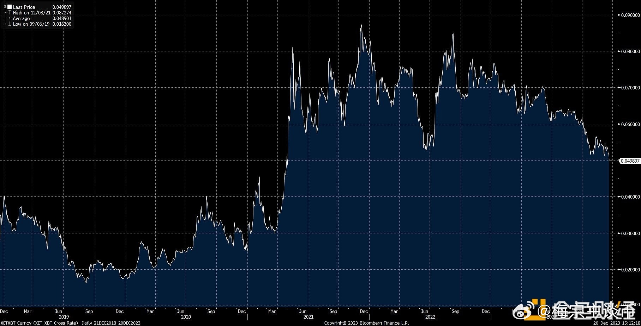The width and height of the screenshot is (641, 326).
Task: Click the 0.020000 y-axis label
Action: coord(630,270)
